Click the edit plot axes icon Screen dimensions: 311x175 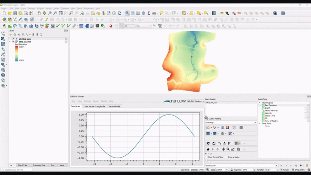(233, 149)
